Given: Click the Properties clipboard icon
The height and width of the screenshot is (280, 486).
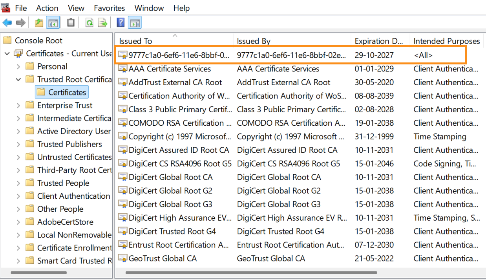Looking at the screenshot, I should (x=71, y=23).
